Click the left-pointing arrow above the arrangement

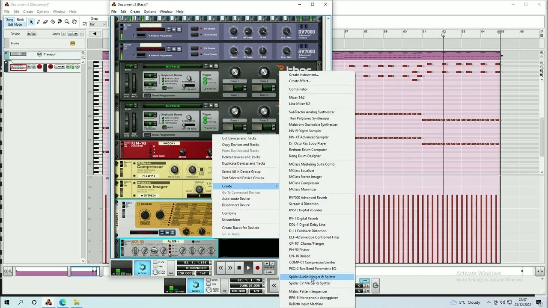pos(95,34)
